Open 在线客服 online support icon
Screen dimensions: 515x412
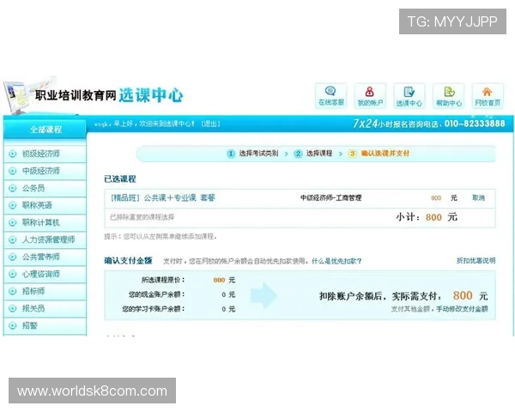[330, 95]
